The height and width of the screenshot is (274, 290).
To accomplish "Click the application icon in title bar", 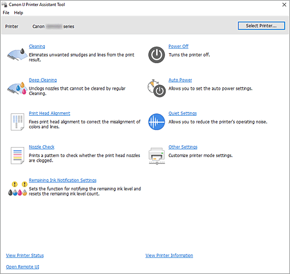I will pos(4,4).
